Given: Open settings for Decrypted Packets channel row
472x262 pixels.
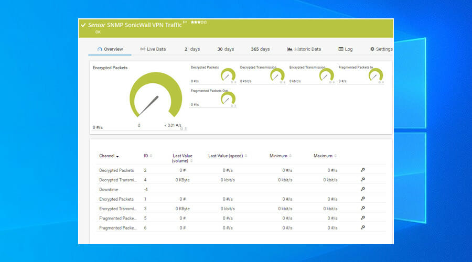Looking at the screenshot, I should click(363, 170).
